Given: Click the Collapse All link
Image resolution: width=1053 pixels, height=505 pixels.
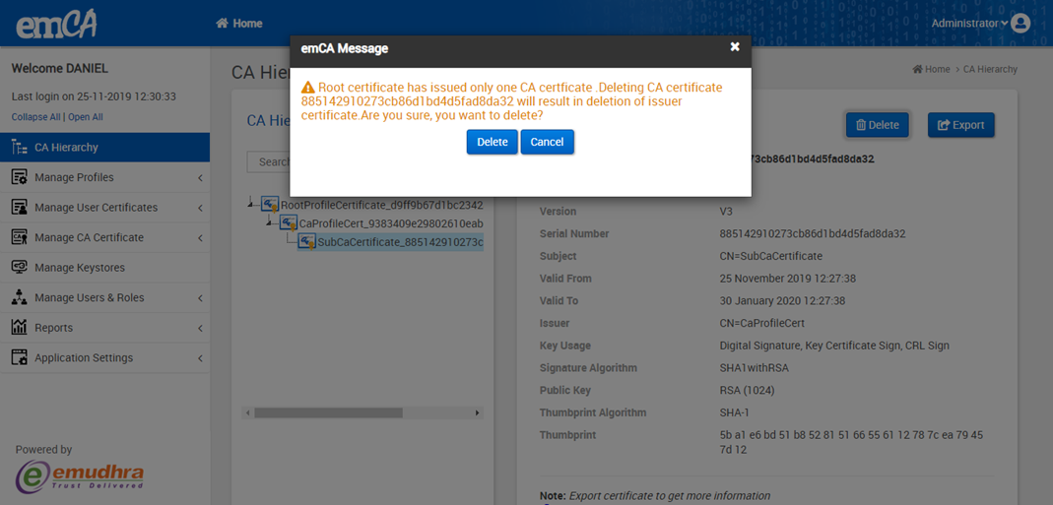Looking at the screenshot, I should pyautogui.click(x=35, y=117).
